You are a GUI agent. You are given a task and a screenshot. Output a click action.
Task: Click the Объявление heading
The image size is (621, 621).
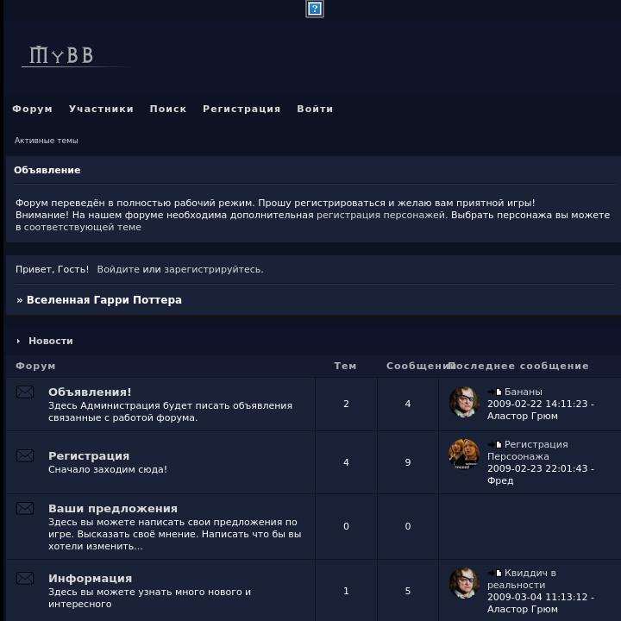click(x=47, y=170)
